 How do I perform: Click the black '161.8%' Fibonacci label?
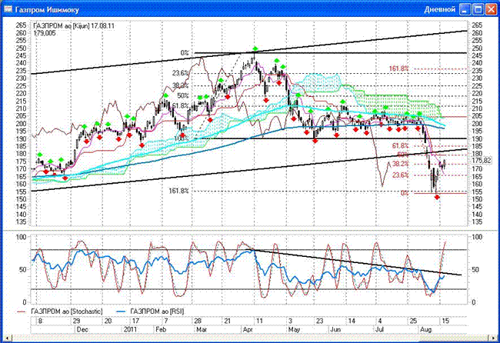coord(178,191)
